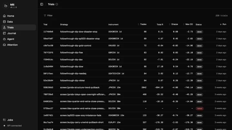Click instrument EURJPY 15m

click(114, 122)
